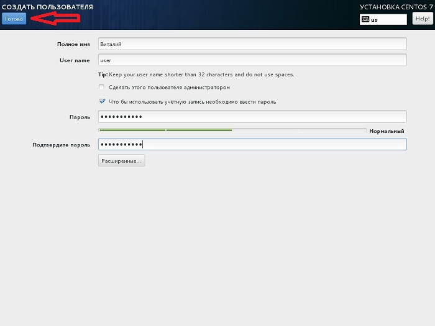Focus the Полное имя field

252,44
